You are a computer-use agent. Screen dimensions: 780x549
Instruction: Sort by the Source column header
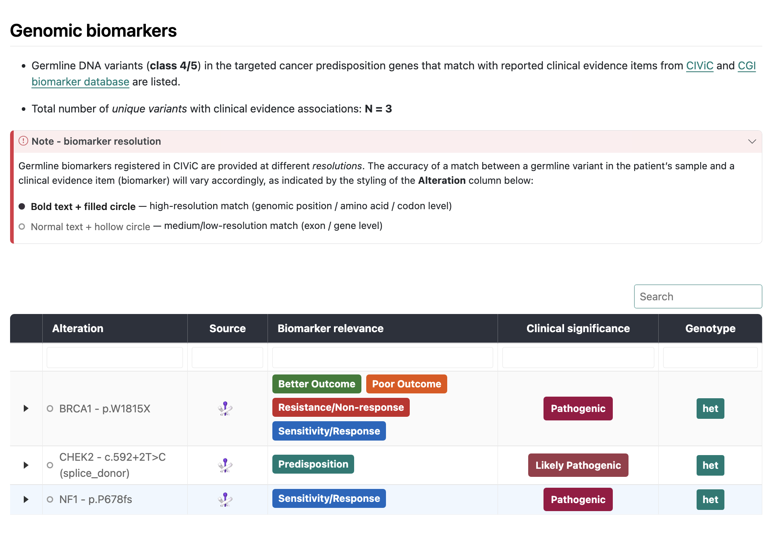[x=228, y=329]
